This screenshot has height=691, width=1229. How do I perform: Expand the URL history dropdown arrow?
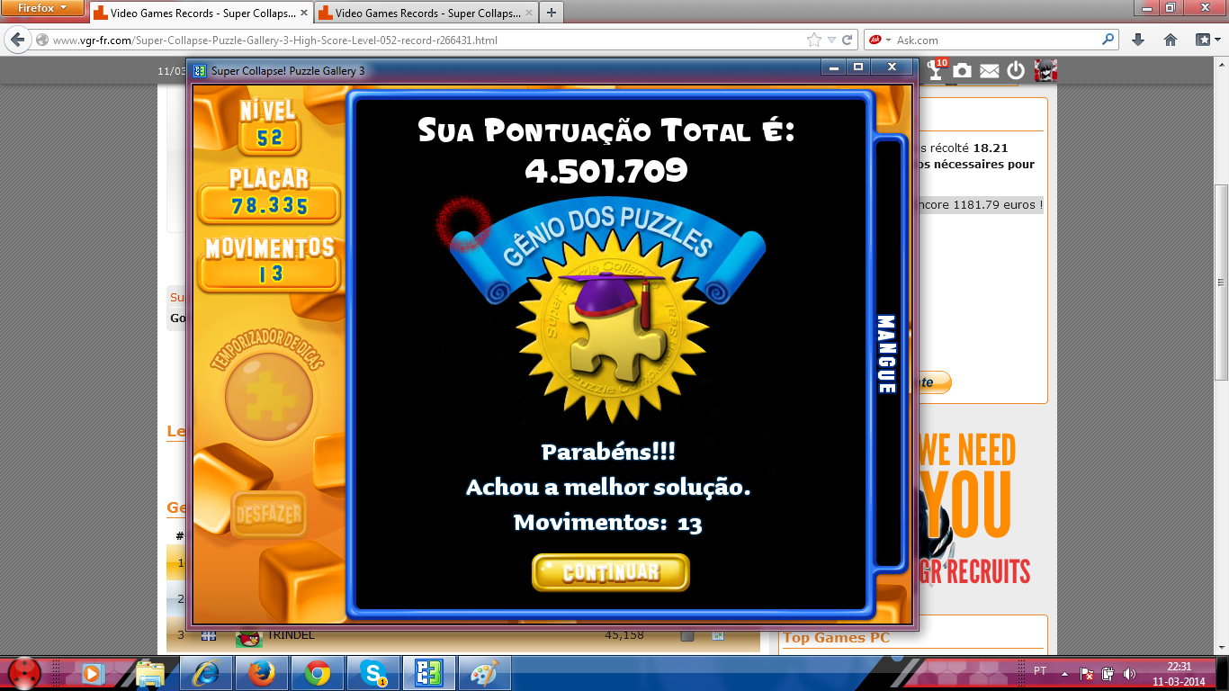click(831, 40)
